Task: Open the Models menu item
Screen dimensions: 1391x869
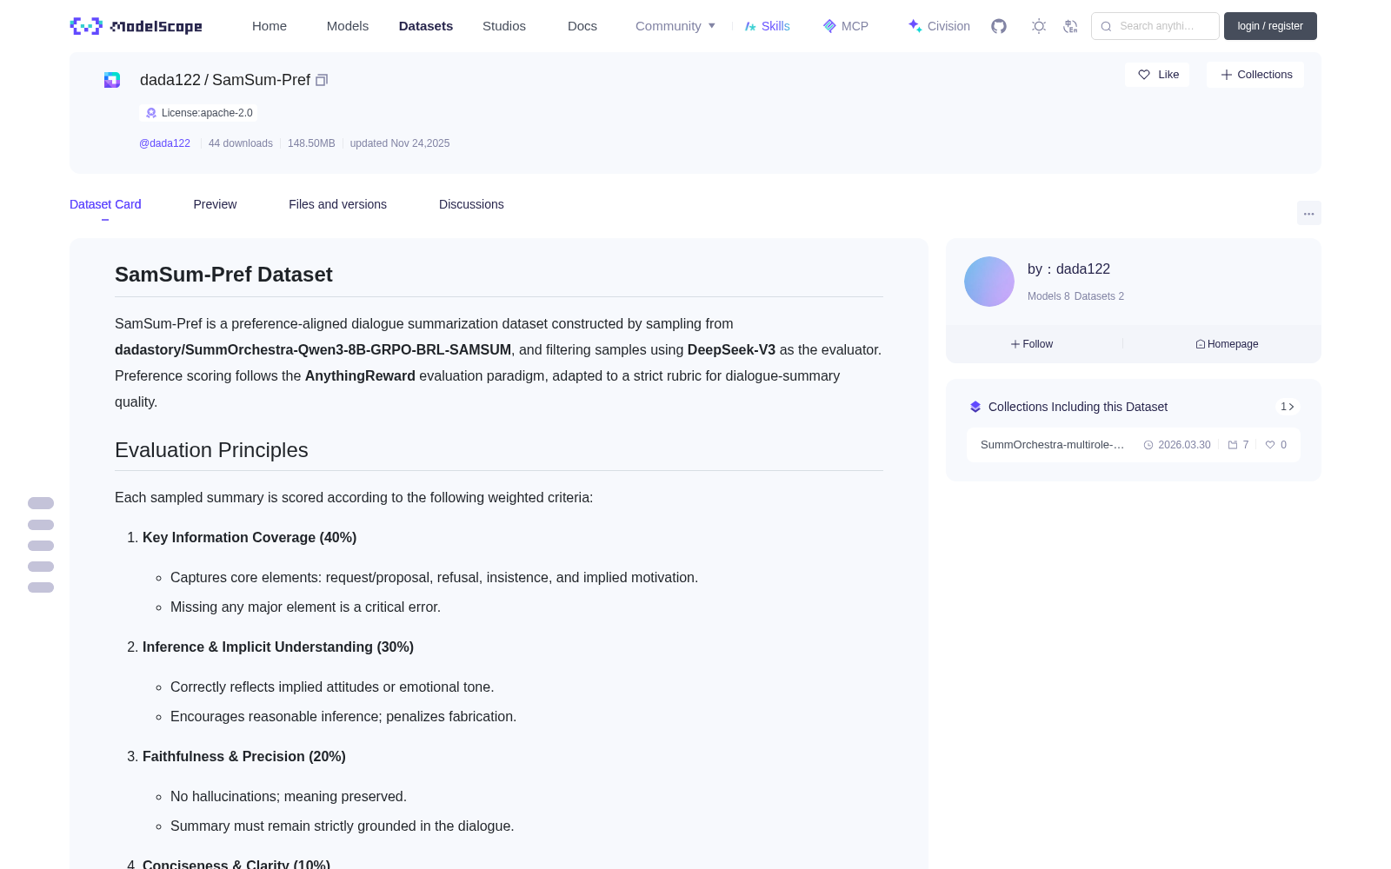Action: coord(348,26)
